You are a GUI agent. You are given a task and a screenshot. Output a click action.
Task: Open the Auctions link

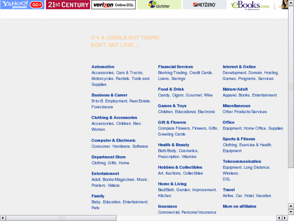click(x=173, y=173)
